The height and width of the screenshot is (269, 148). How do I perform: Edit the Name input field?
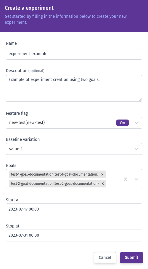pyautogui.click(x=74, y=54)
